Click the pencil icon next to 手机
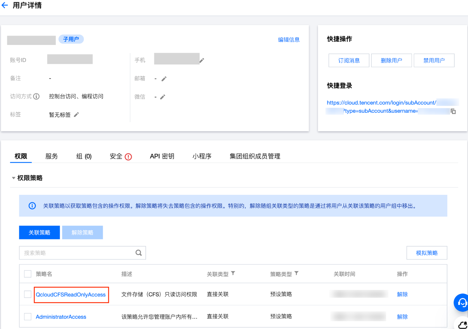468x329 pixels. pyautogui.click(x=202, y=60)
